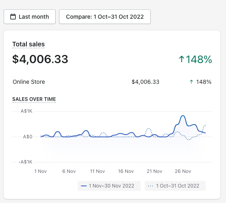Toggle the 1 Oct–31 Oct 2022 legend series
Screen dimensions: 226x203
175,186
